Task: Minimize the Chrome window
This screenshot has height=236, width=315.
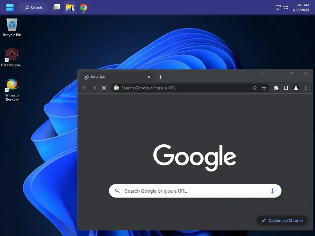Action: [x=277, y=74]
